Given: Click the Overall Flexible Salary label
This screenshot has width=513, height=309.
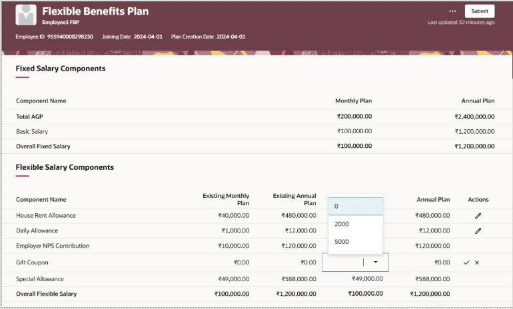Looking at the screenshot, I should [x=46, y=294].
